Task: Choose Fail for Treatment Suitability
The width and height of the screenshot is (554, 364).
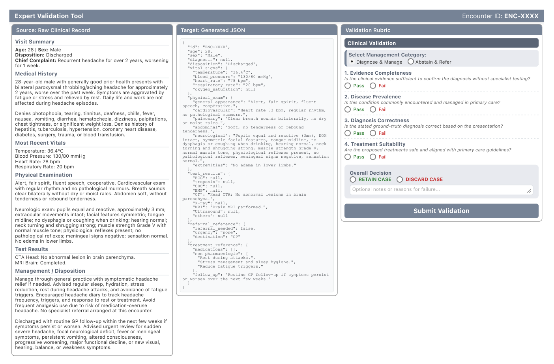Action: tap(373, 157)
